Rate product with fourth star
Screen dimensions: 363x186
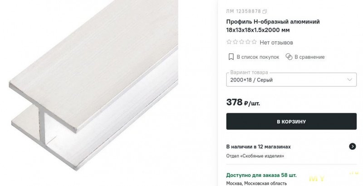click(248, 42)
